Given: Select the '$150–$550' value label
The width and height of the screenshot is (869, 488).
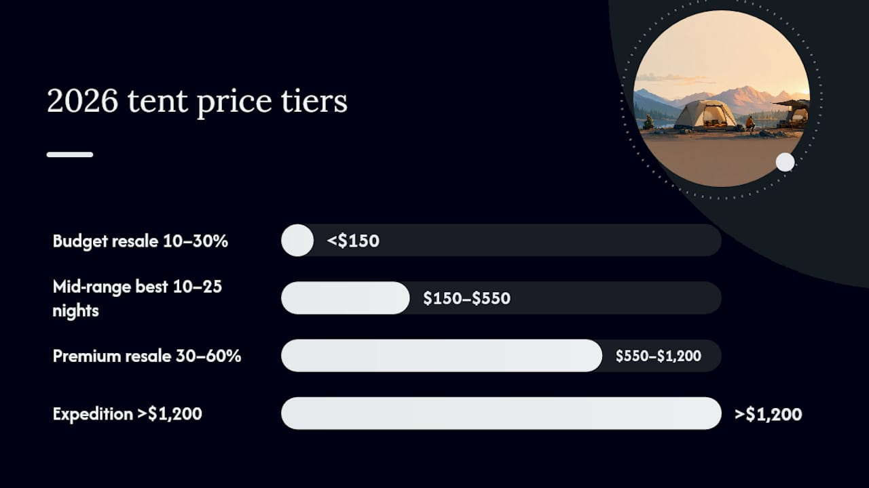Looking at the screenshot, I should (467, 298).
